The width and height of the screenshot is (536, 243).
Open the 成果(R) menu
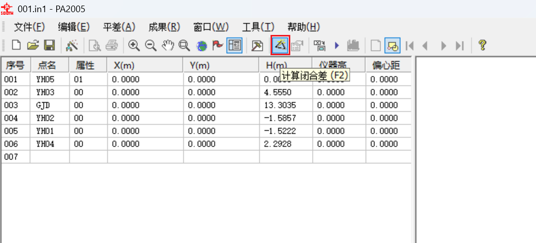coord(165,27)
